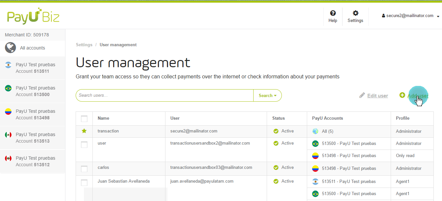Click the plus icon beside Add user
Image resolution: width=442 pixels, height=201 pixels.
point(402,95)
